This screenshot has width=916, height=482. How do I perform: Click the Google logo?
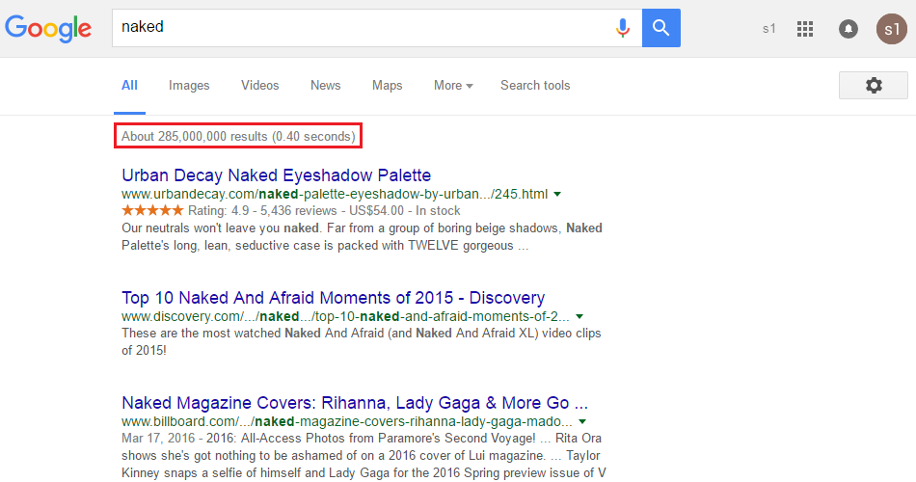tap(48, 27)
